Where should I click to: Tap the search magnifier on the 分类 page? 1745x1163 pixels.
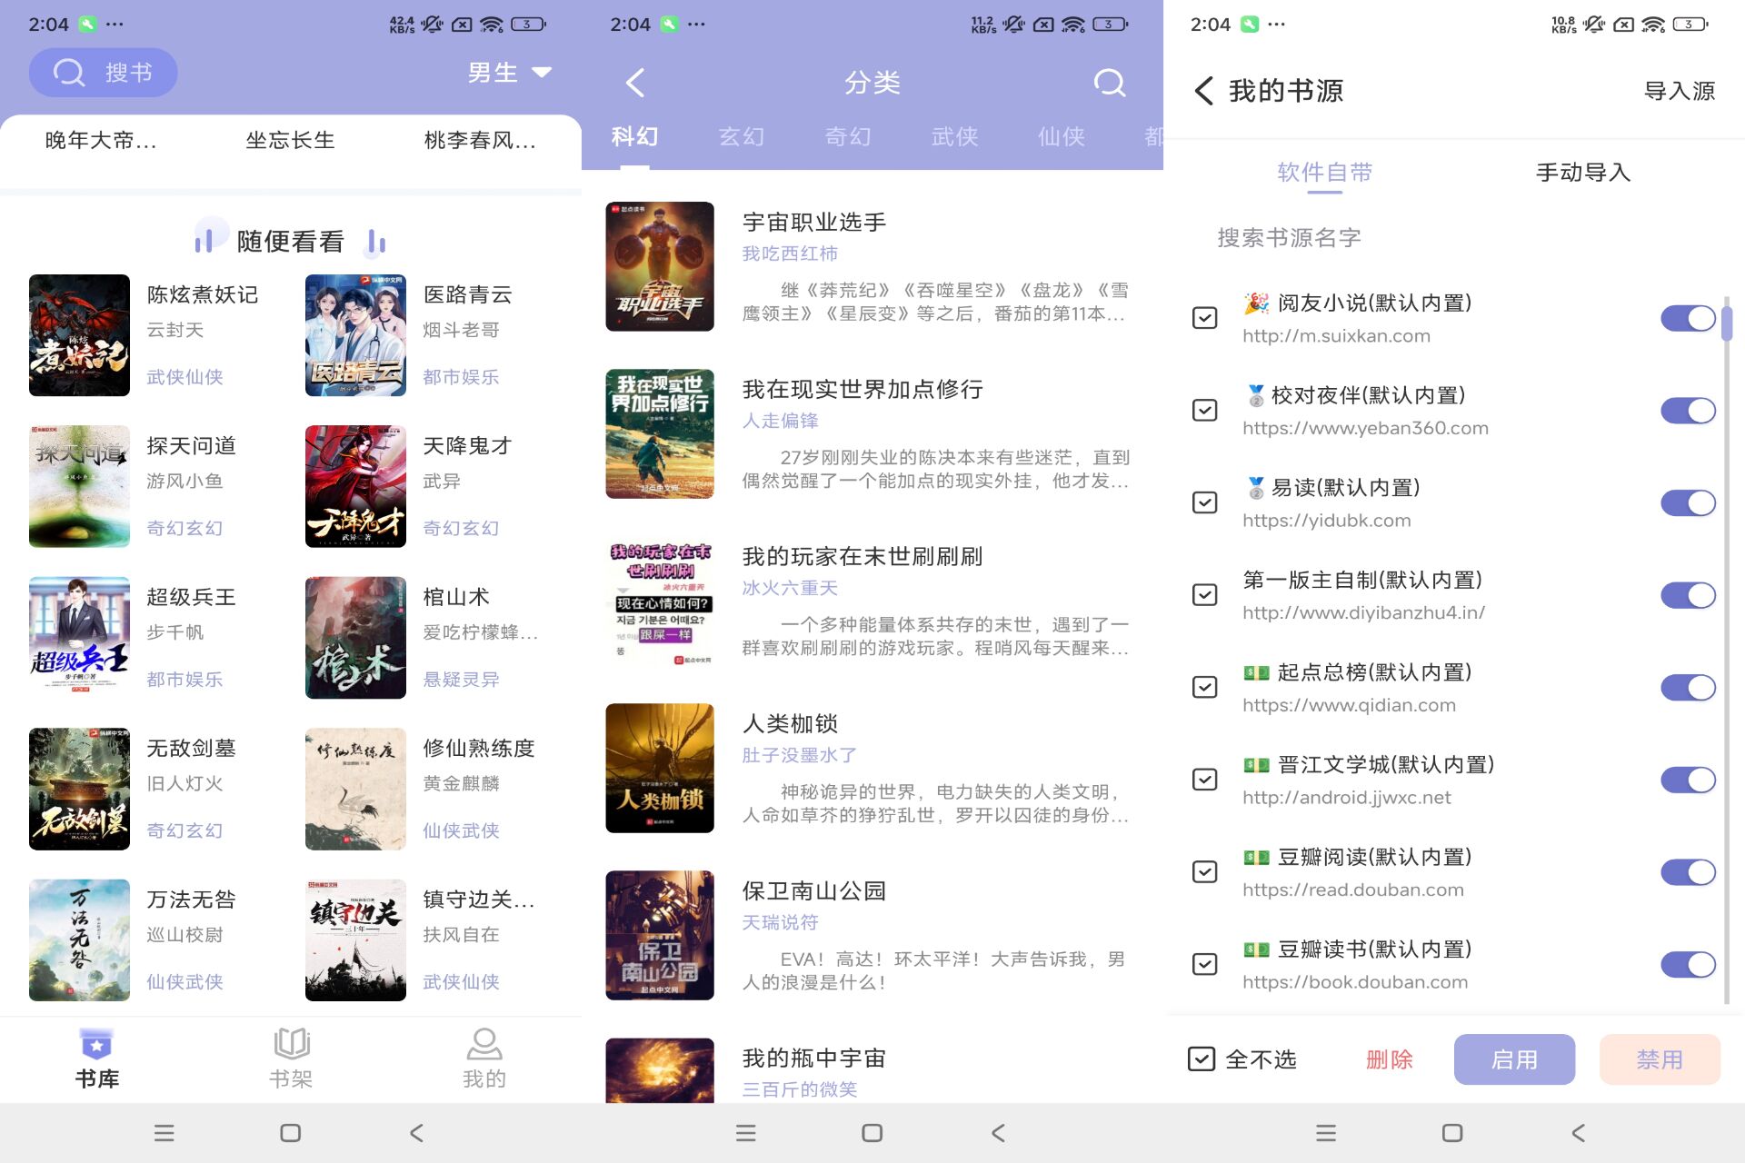1109,82
